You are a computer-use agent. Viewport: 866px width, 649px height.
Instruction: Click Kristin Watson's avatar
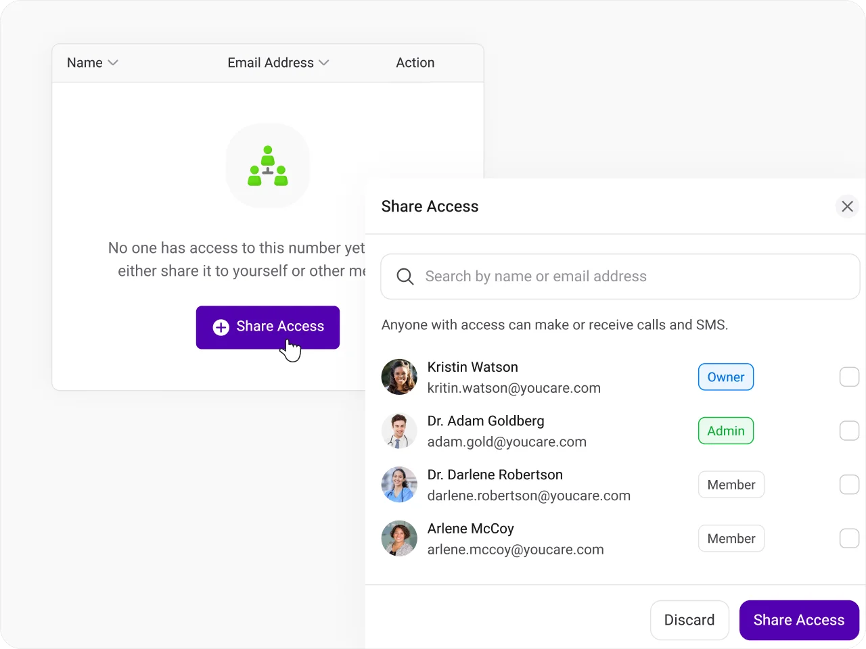coord(399,377)
